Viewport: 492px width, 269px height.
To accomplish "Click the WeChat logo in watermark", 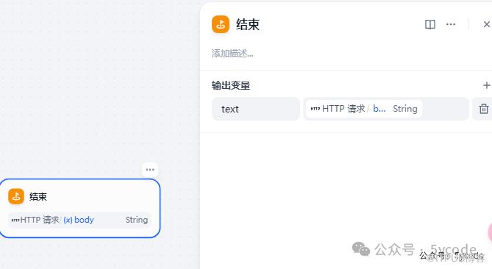I will [x=361, y=249].
